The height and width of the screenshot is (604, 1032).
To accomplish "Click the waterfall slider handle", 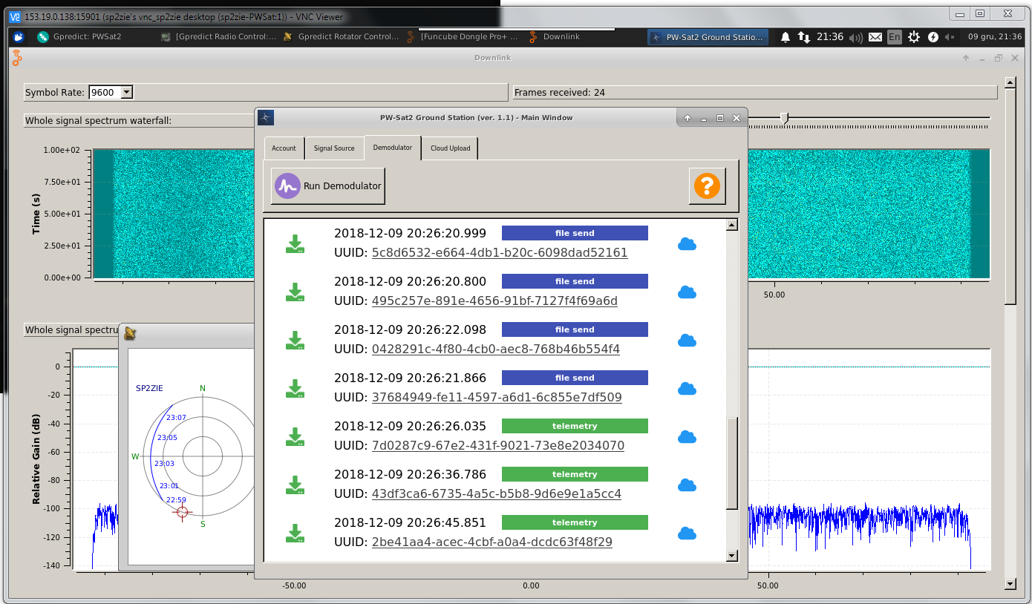I will [x=784, y=117].
